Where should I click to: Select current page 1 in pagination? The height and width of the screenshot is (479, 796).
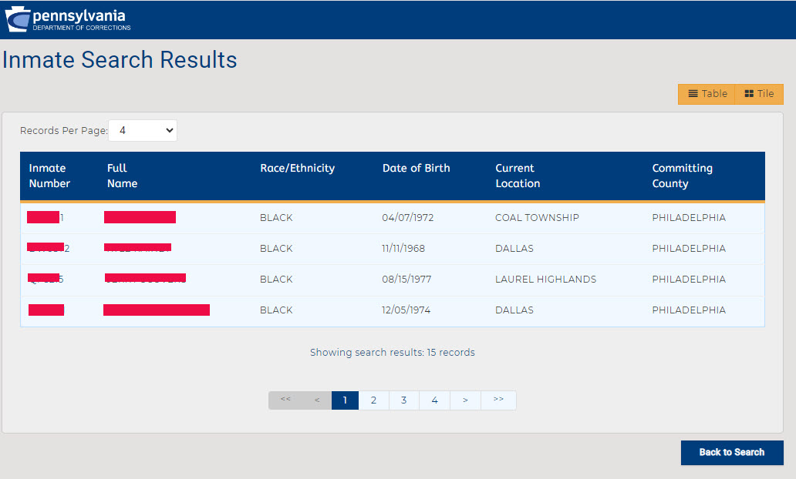tap(345, 400)
